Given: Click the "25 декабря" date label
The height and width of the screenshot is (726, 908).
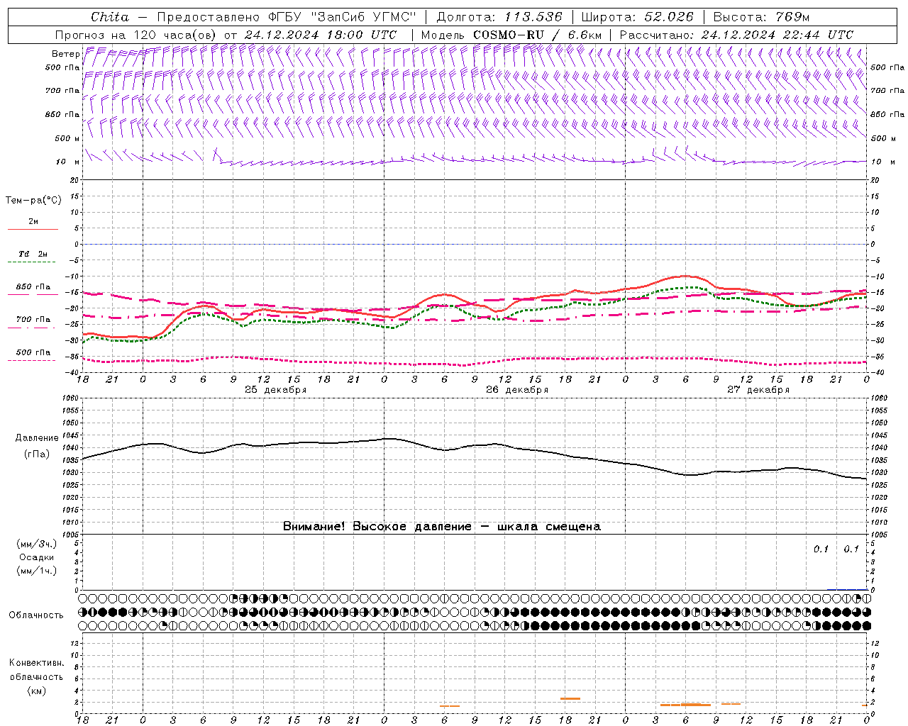Looking at the screenshot, I should click(x=276, y=390).
